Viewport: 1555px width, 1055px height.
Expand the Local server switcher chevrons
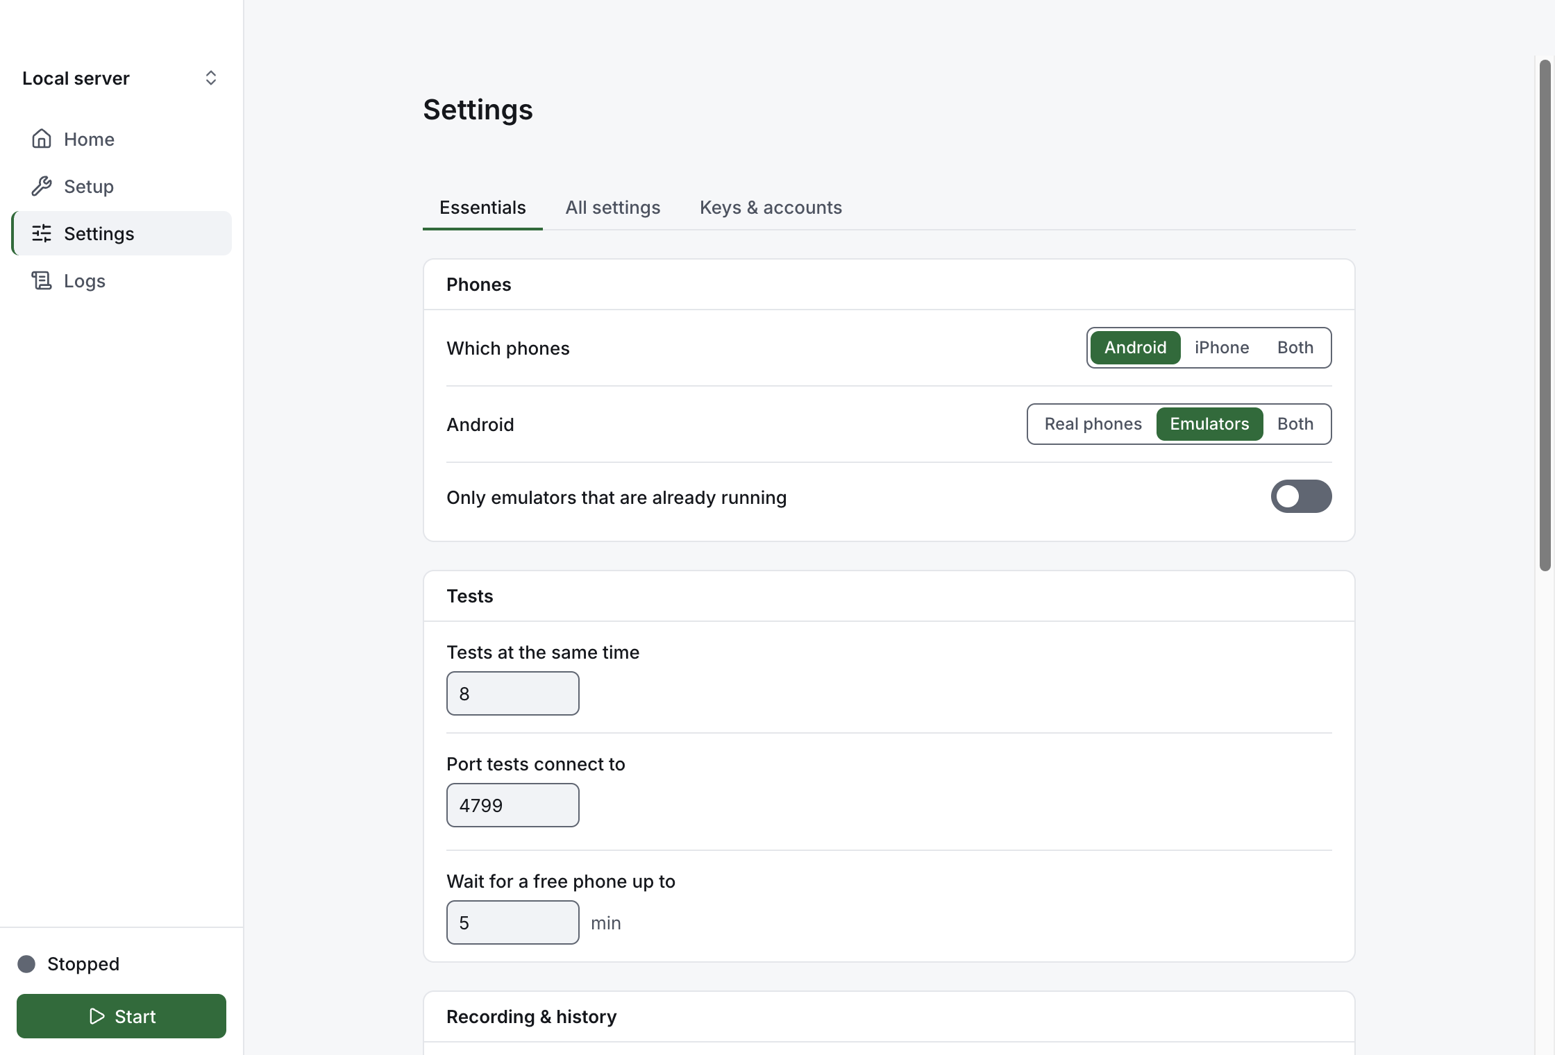211,78
